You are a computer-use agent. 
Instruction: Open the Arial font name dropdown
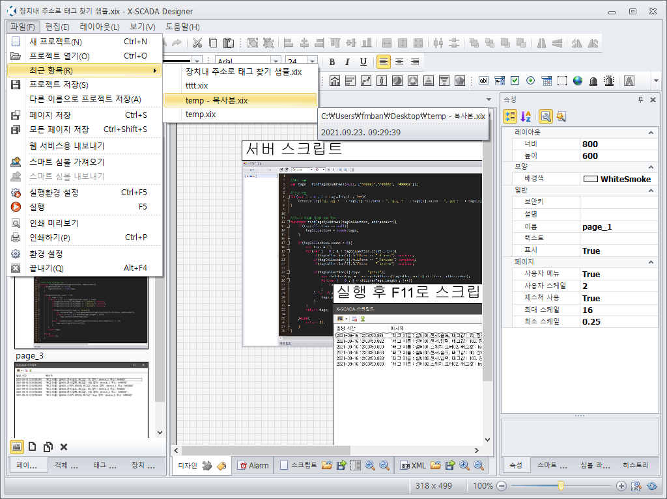point(276,61)
